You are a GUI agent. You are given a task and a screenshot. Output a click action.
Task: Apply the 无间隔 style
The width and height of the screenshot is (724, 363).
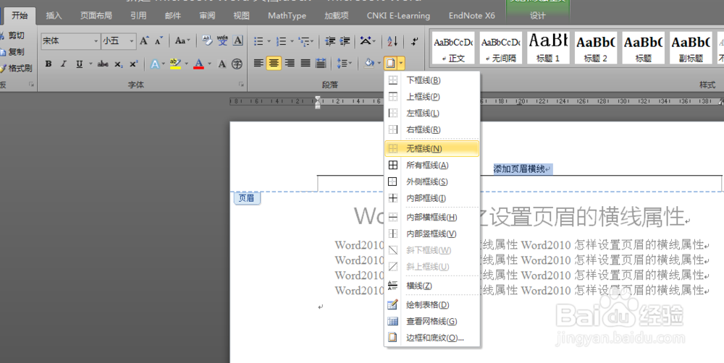coord(500,48)
